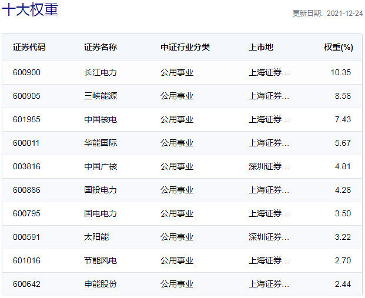Viewport: 365px width, 298px height.
Task: Click 公用事业 in 三峡能源 row
Action: pos(177,96)
